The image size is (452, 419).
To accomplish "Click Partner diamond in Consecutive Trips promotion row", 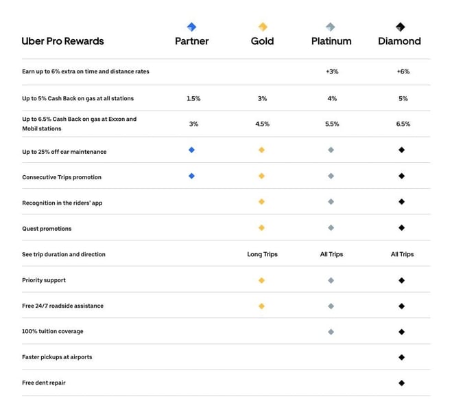I will (x=191, y=176).
